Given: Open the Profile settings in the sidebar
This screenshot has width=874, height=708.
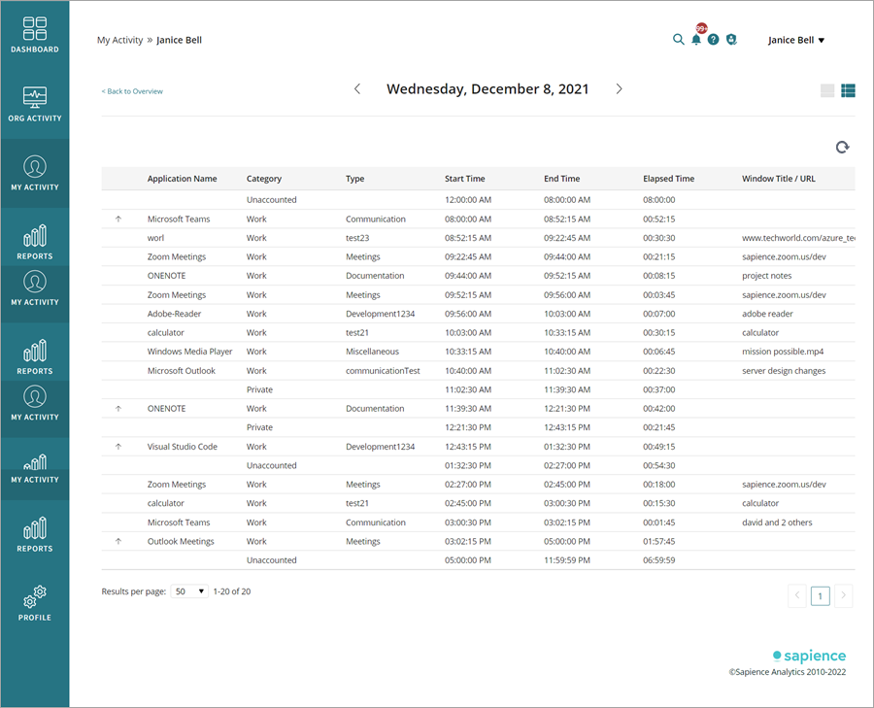Looking at the screenshot, I should 35,603.
